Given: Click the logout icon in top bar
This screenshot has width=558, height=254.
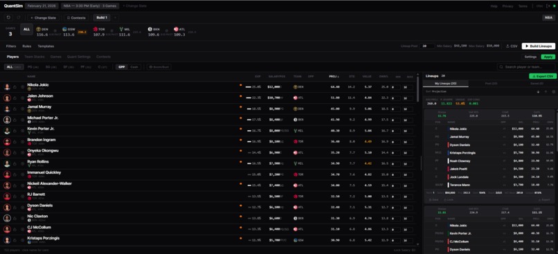Looking at the screenshot, I should 548,6.
